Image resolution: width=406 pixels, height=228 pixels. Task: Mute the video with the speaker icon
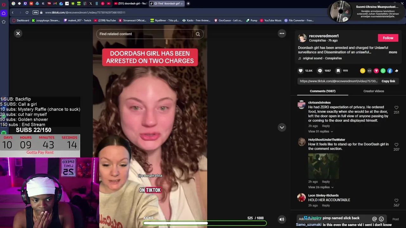[281, 219]
